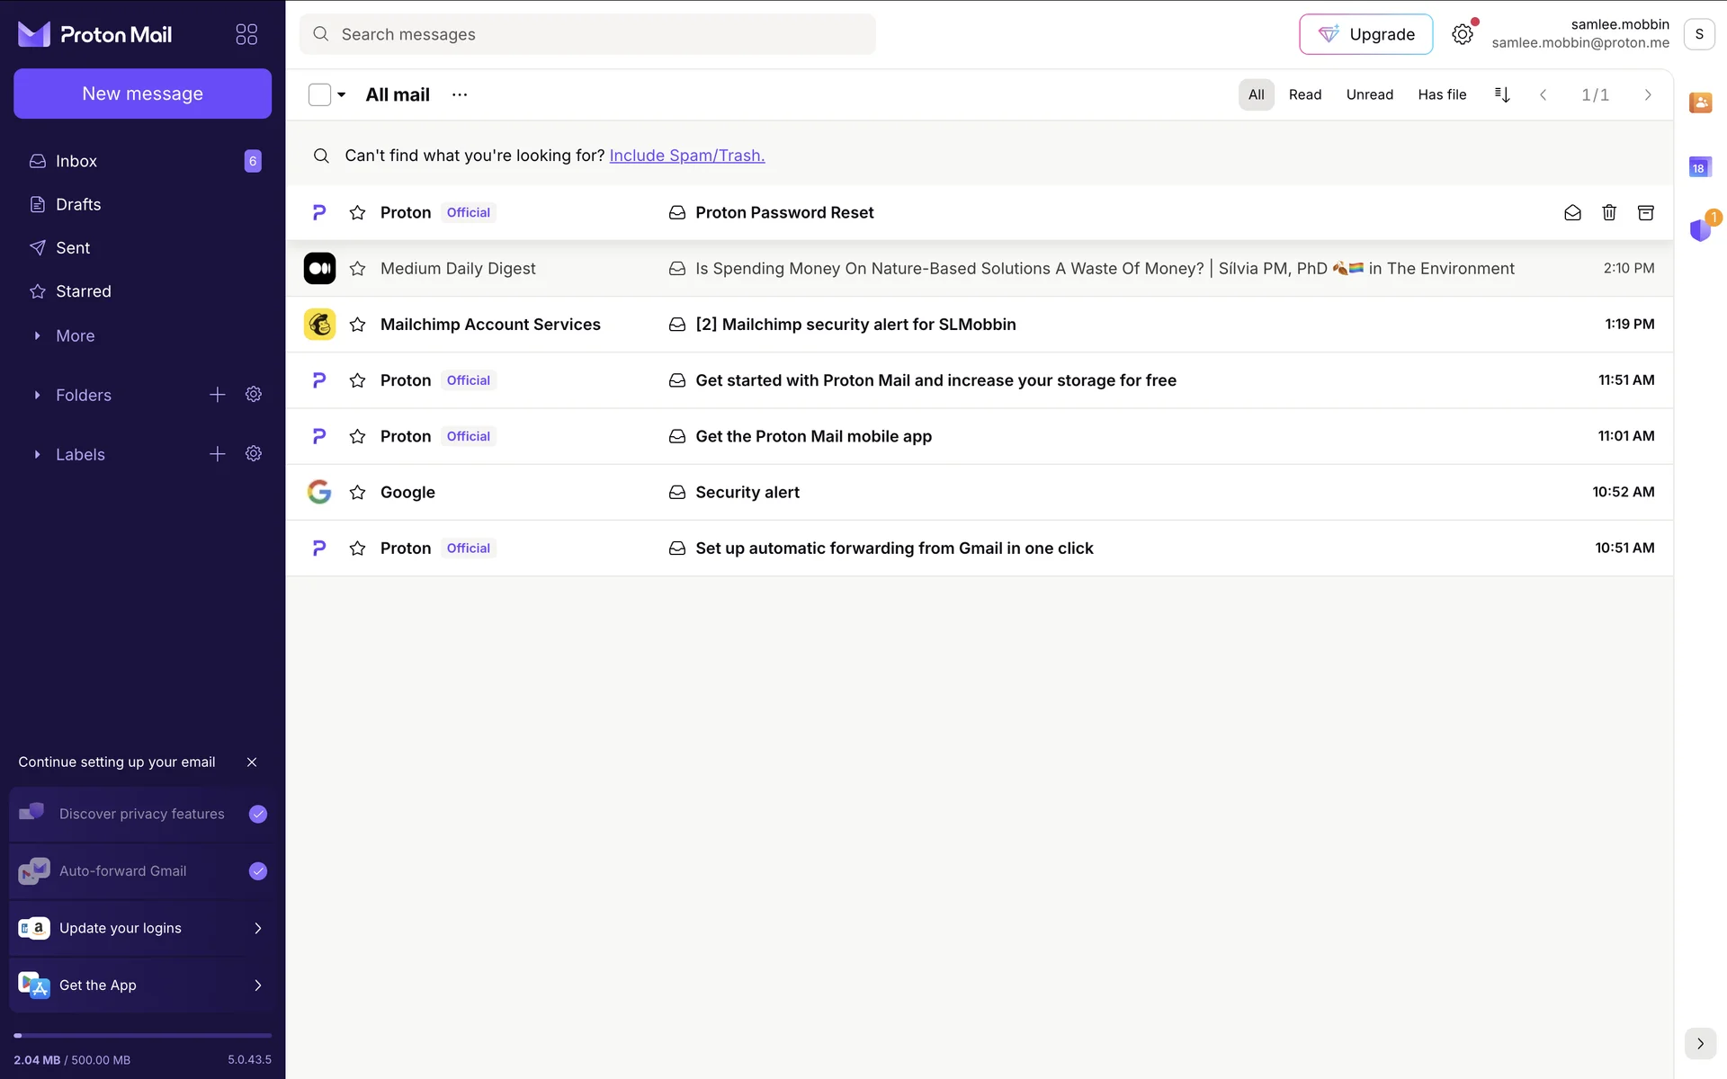Star the Mailchimp Account Services email
Image resolution: width=1727 pixels, height=1079 pixels.
[357, 325]
